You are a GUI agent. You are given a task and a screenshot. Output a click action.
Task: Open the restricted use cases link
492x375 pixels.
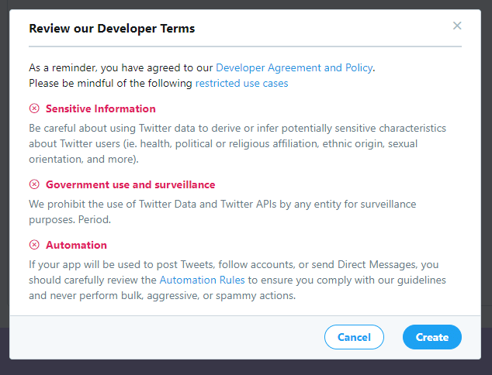[x=241, y=84]
